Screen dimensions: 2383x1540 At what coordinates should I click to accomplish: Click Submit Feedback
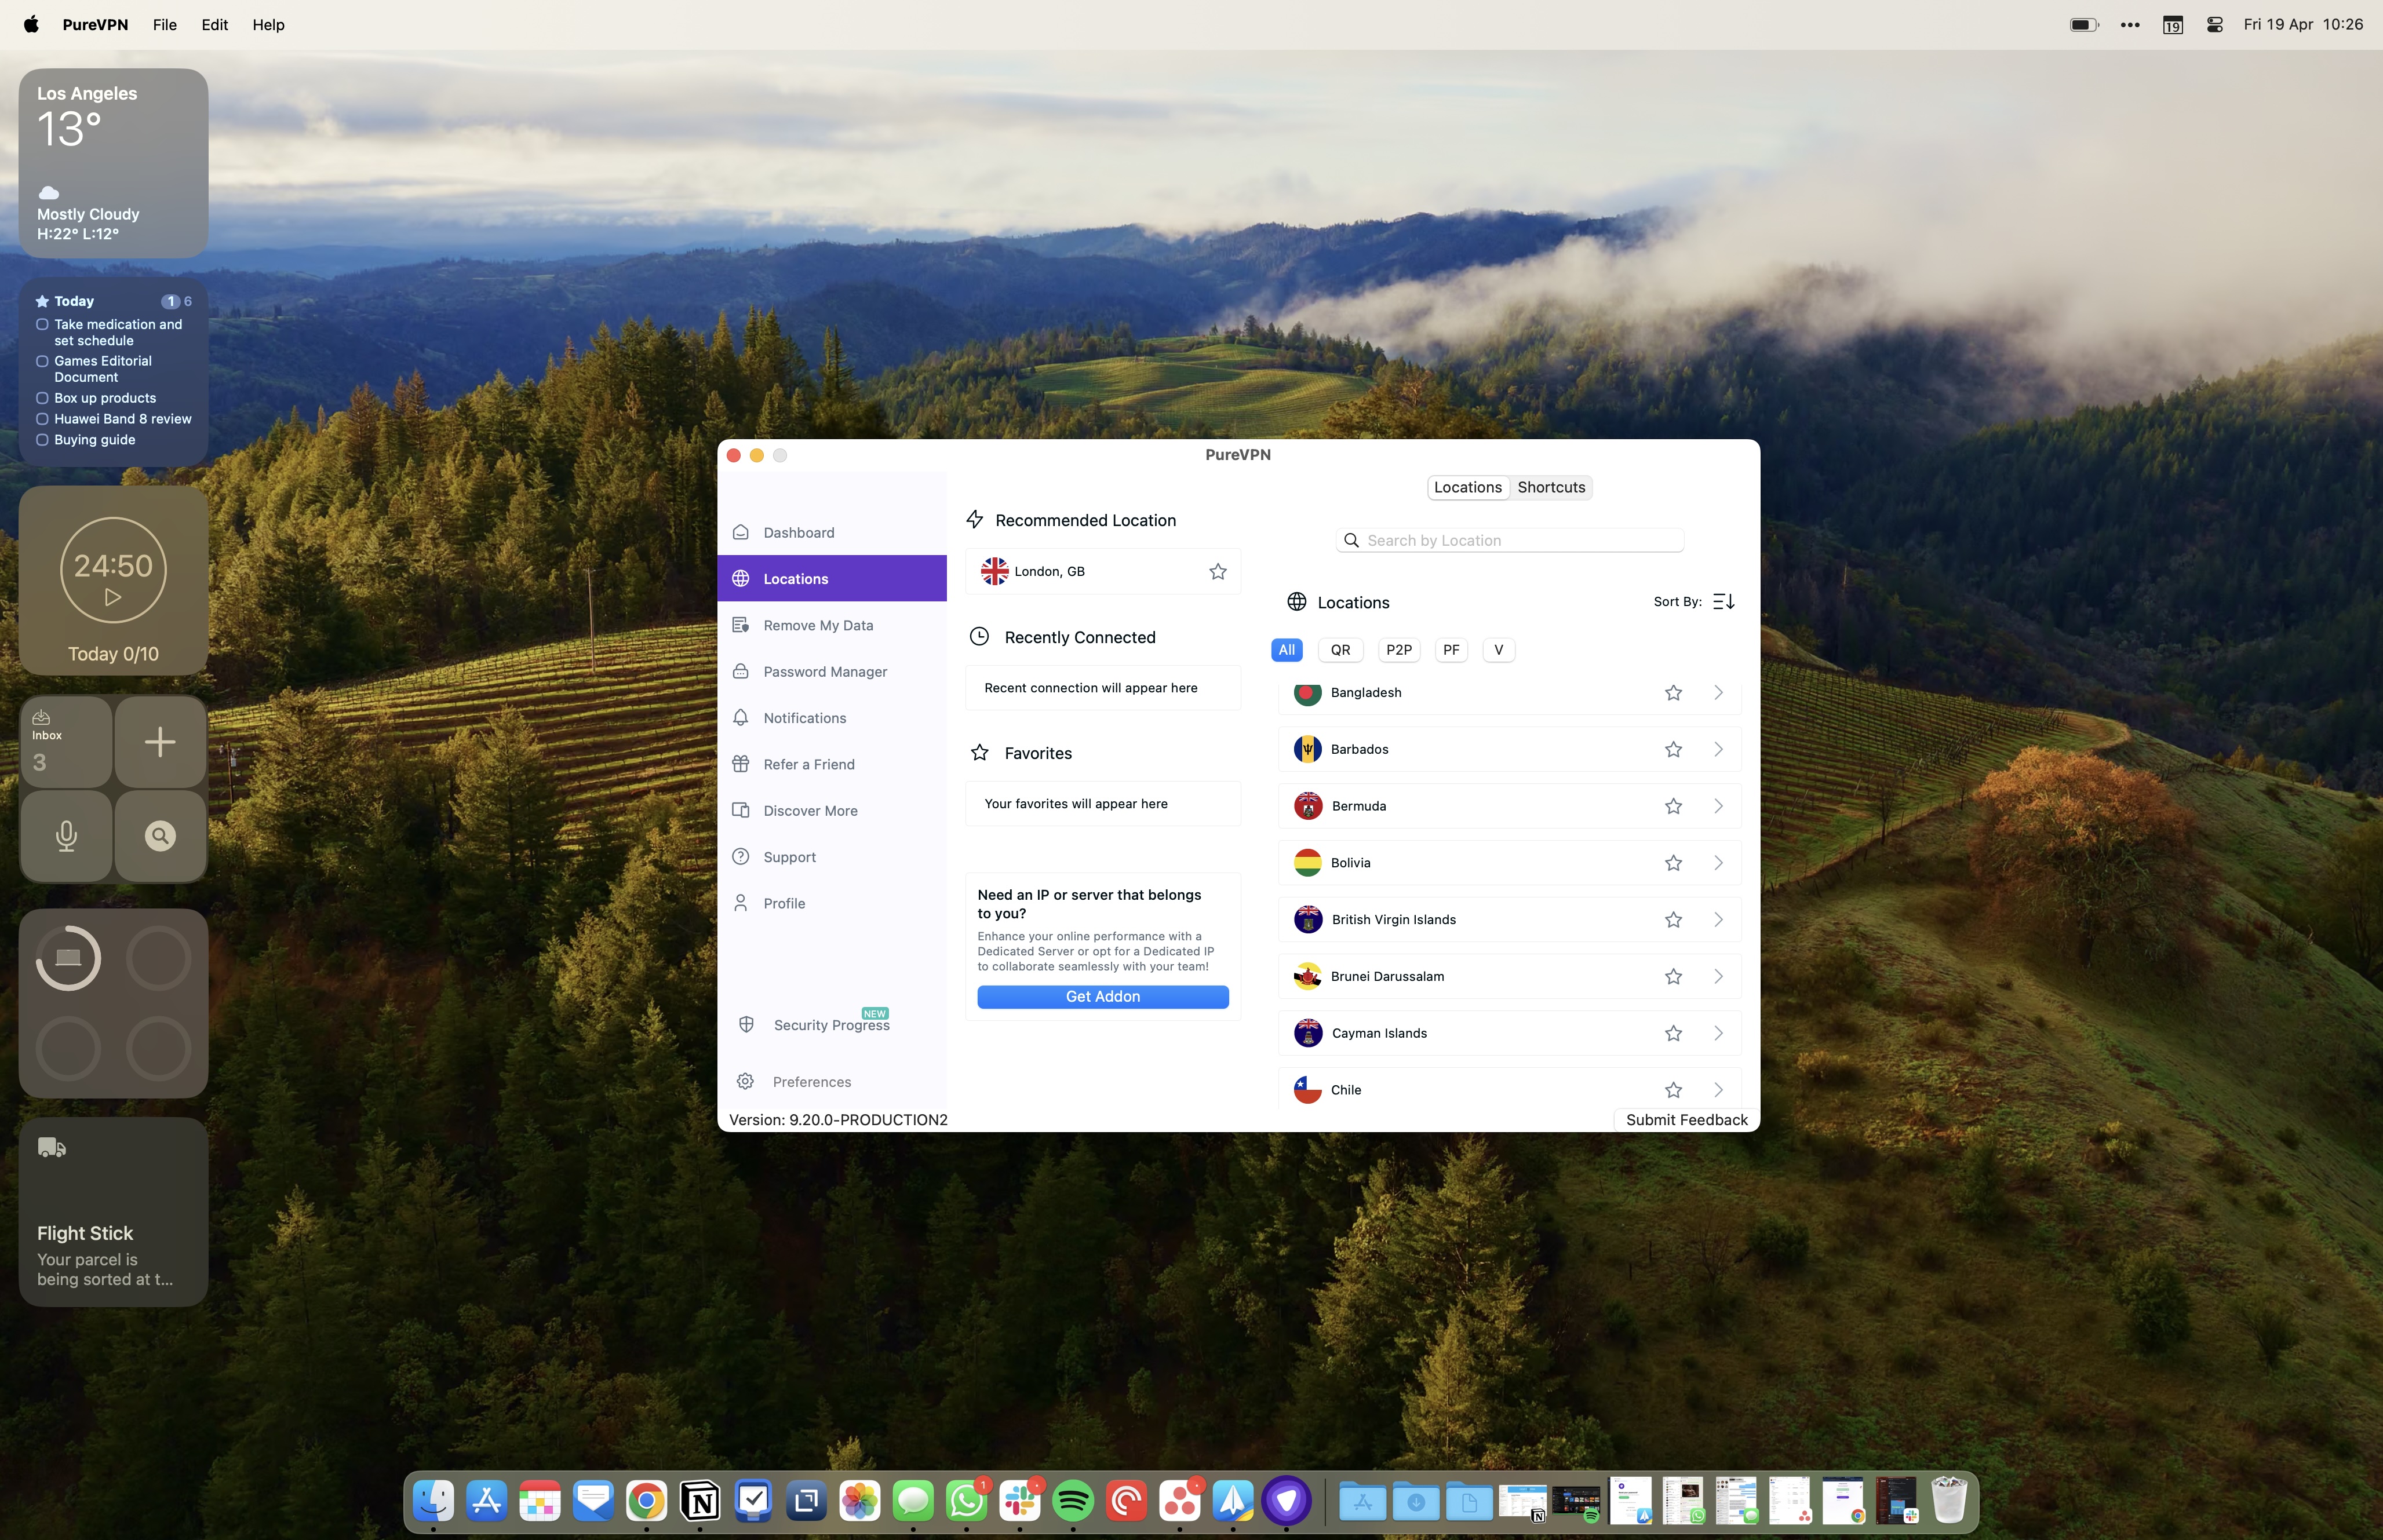[1686, 1120]
